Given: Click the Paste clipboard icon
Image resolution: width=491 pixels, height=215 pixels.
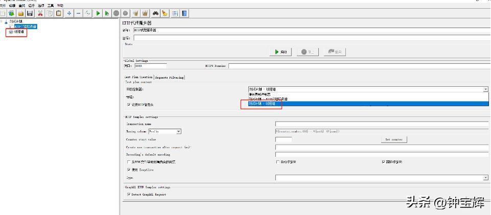Looking at the screenshot, I should coord(59,13).
